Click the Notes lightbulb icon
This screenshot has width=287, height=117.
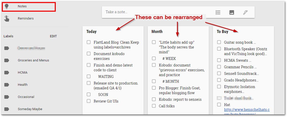point(7,6)
